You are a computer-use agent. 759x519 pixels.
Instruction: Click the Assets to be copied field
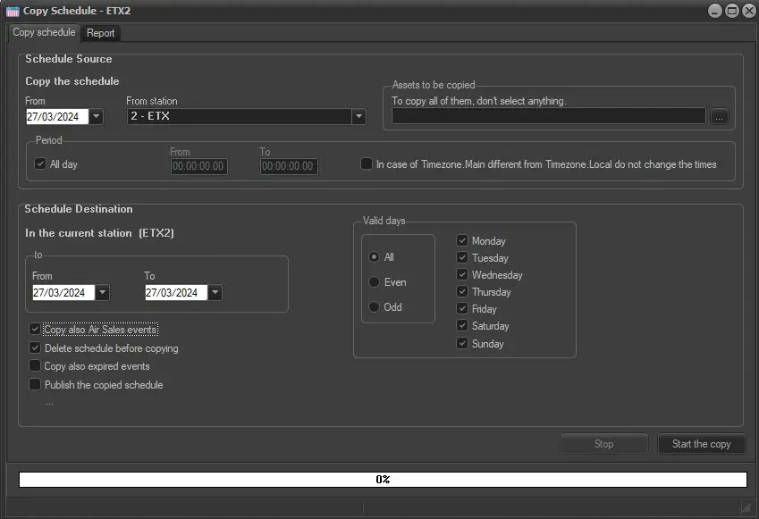[548, 116]
